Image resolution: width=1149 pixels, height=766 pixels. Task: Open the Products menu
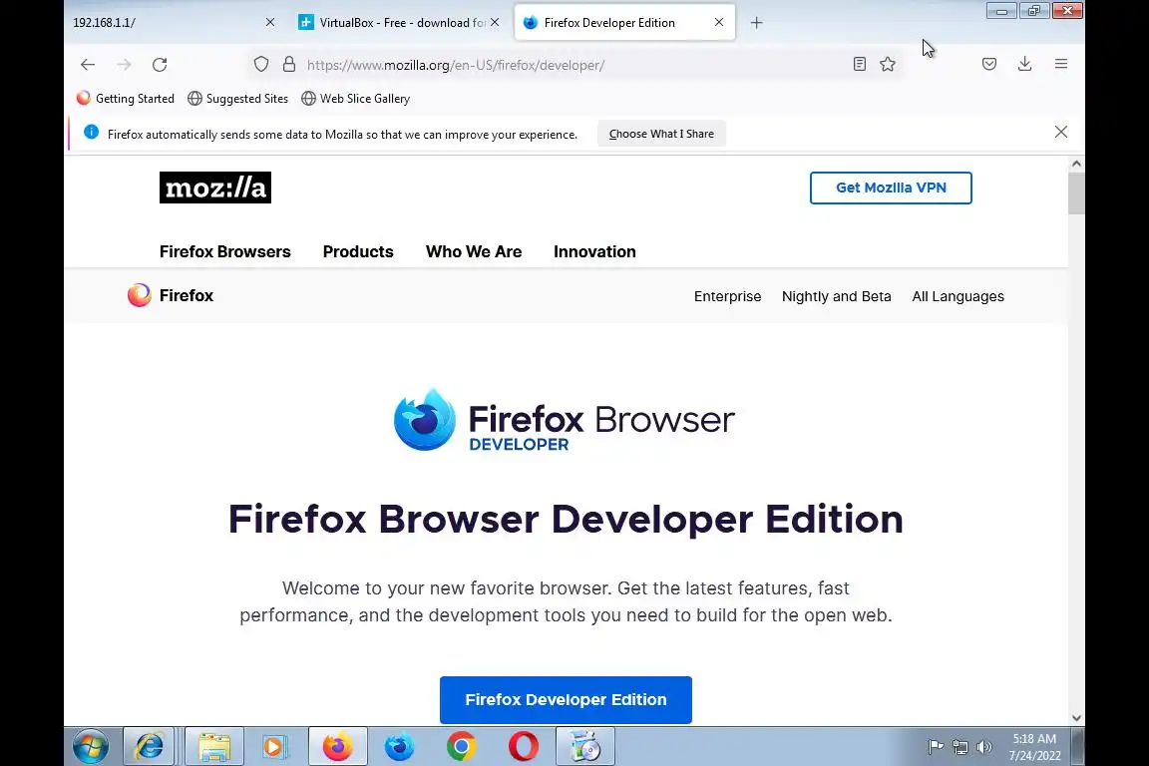[358, 251]
